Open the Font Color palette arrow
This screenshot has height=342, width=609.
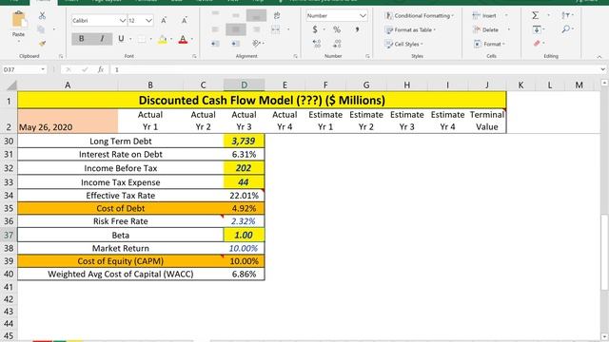pos(192,39)
